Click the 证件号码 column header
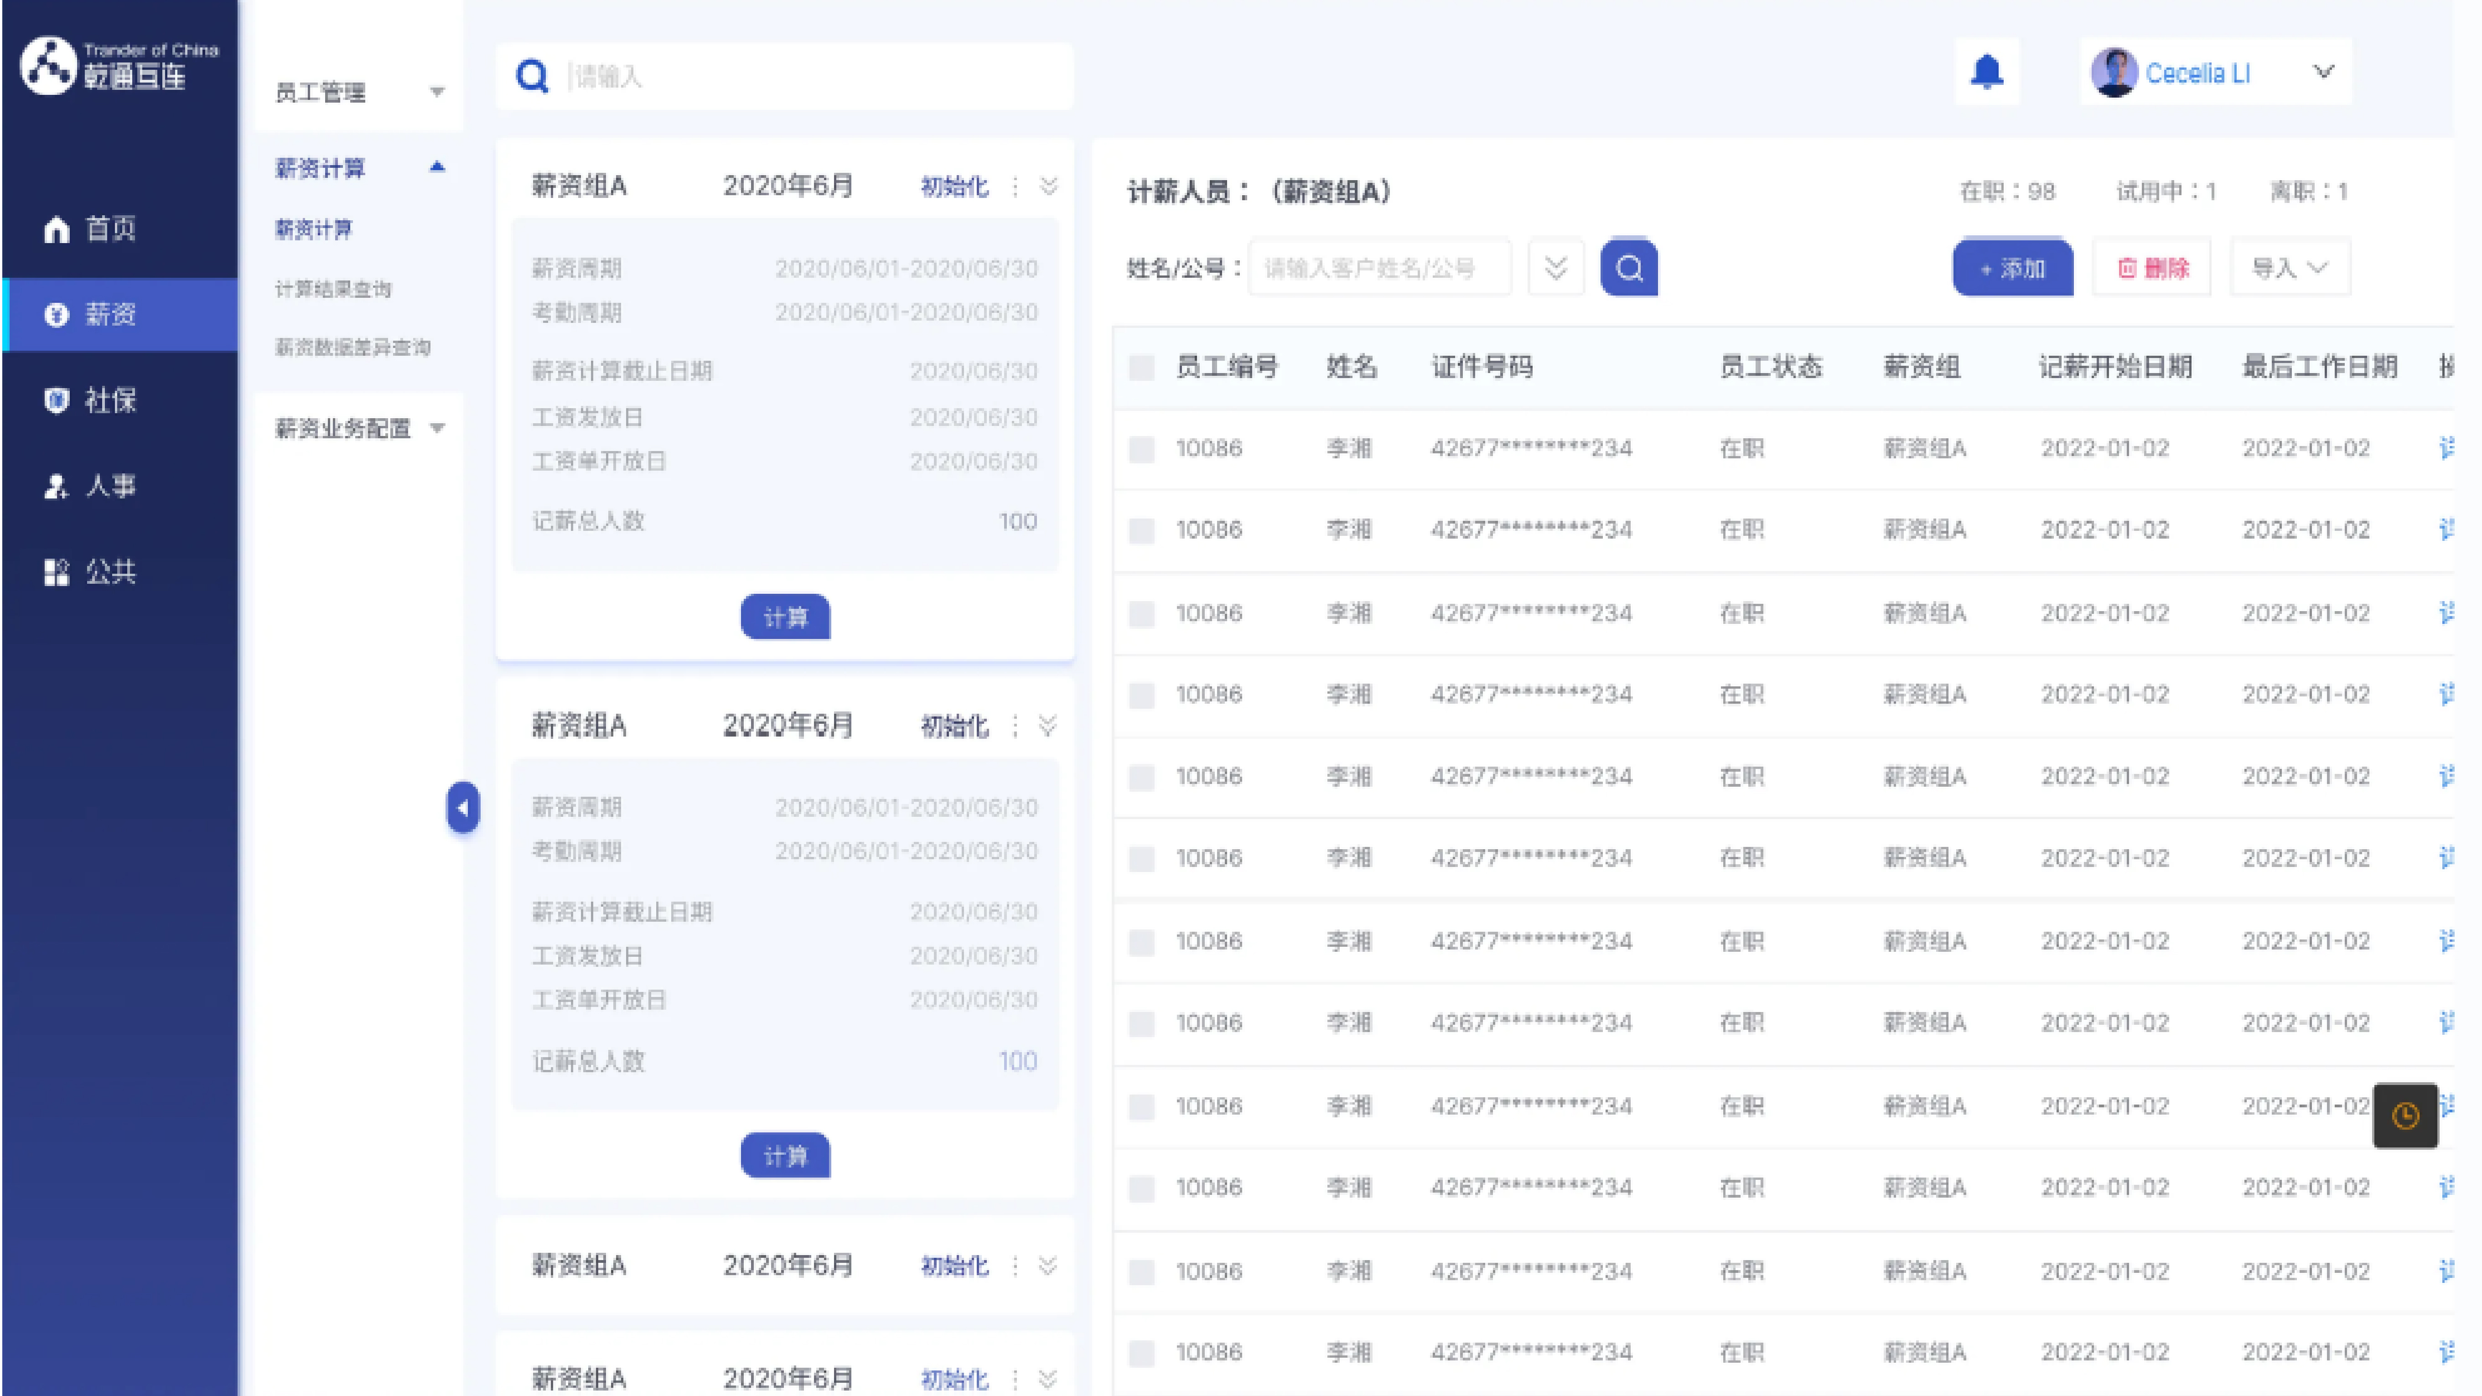The width and height of the screenshot is (2482, 1396). pyautogui.click(x=1482, y=367)
